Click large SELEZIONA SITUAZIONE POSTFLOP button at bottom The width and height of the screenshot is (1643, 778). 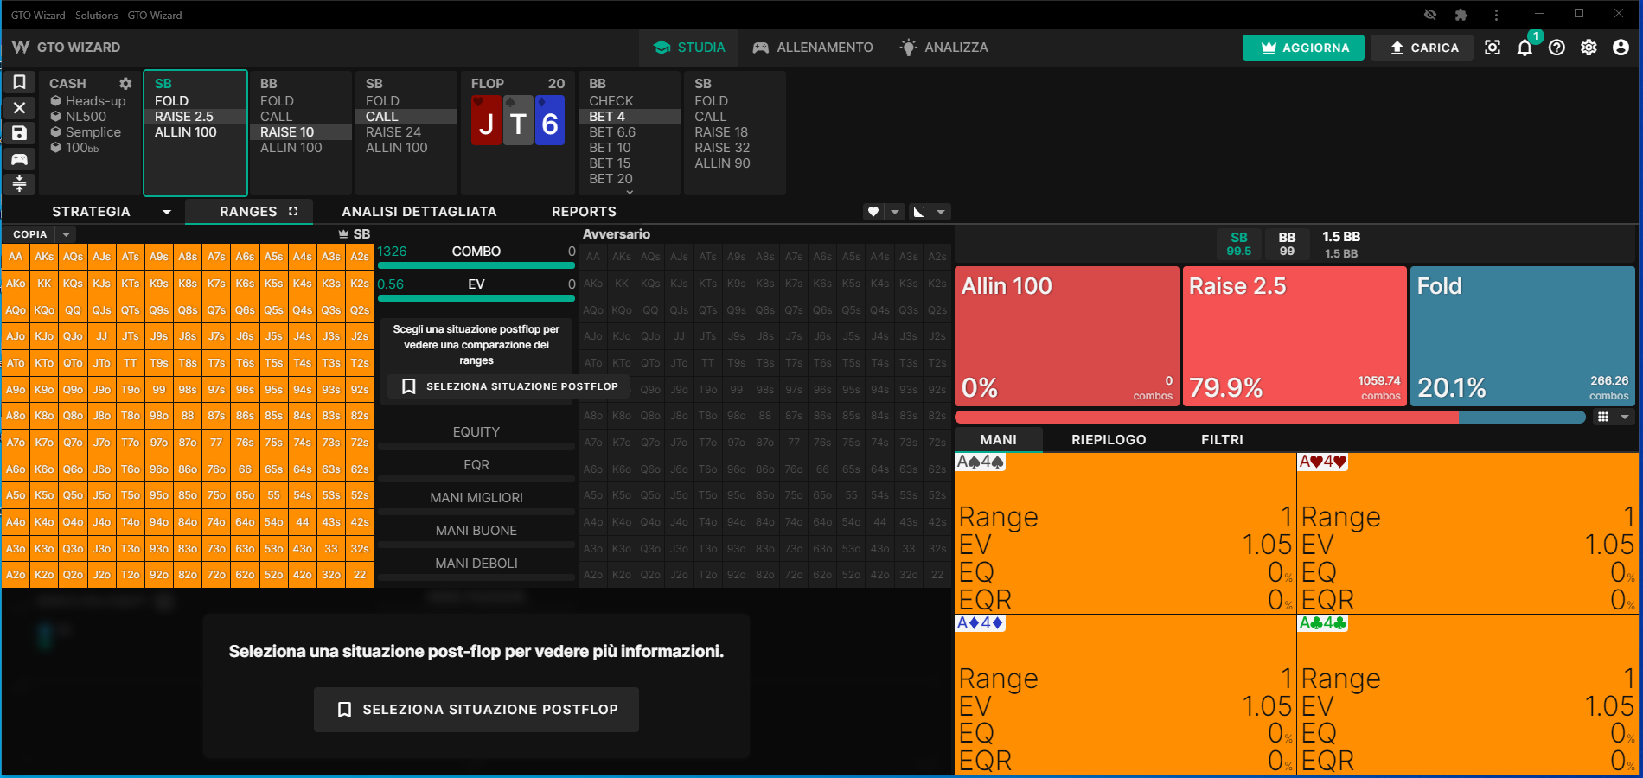point(476,710)
